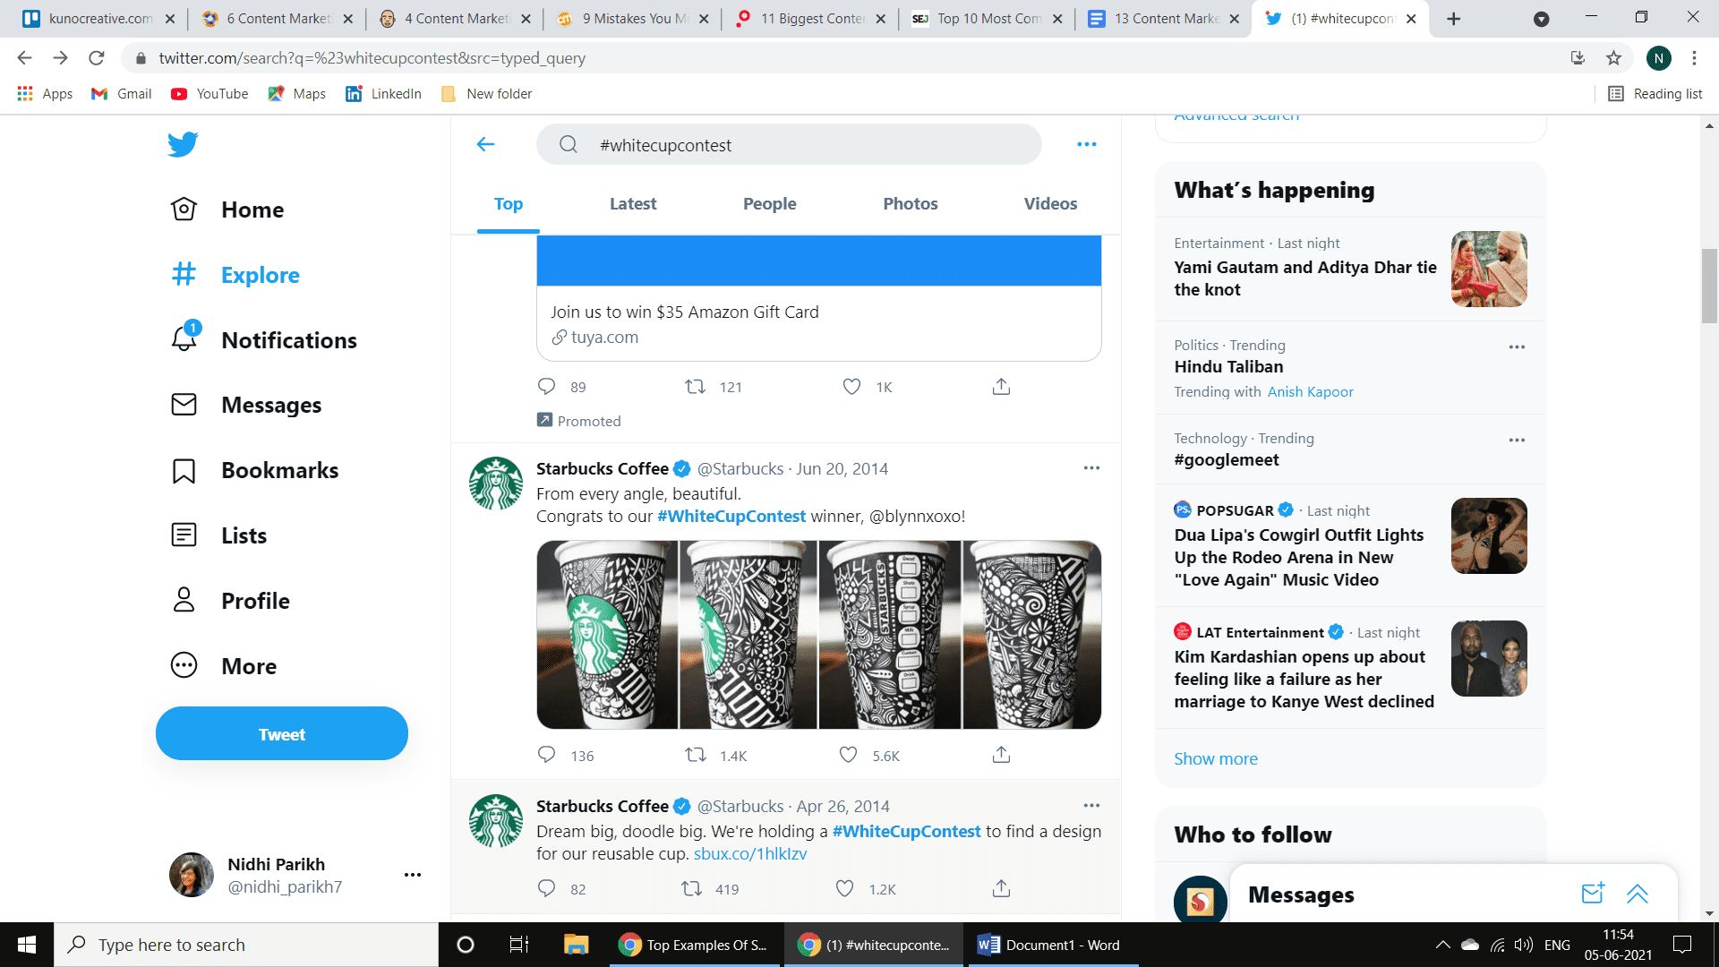This screenshot has height=967, width=1719.
Task: Click the page vertical scrollbar thumb
Action: (1710, 287)
